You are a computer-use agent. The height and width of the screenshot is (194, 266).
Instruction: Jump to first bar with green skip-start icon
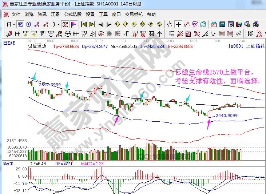[84, 24]
